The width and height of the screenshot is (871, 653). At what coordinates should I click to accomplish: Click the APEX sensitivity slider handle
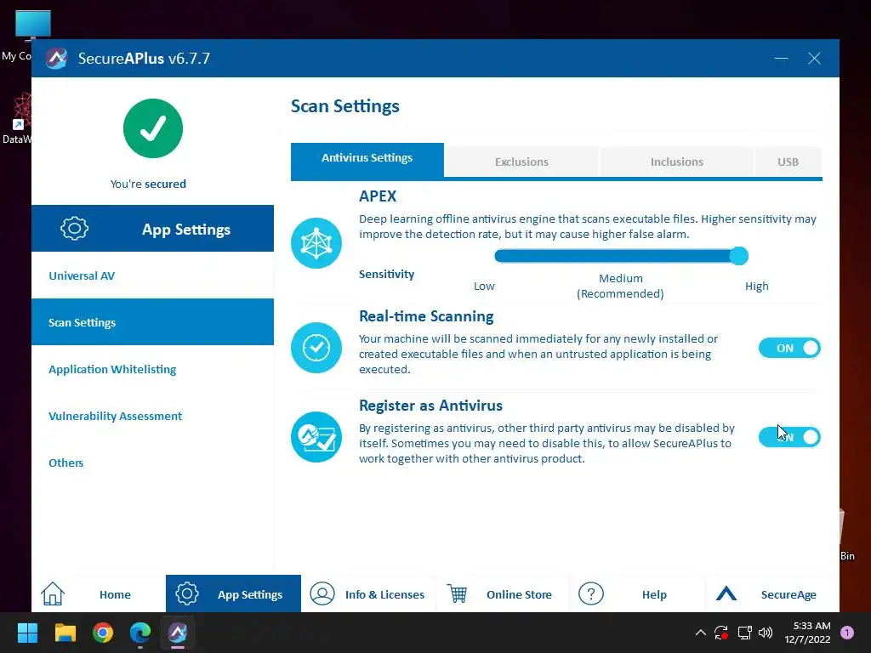coord(739,255)
